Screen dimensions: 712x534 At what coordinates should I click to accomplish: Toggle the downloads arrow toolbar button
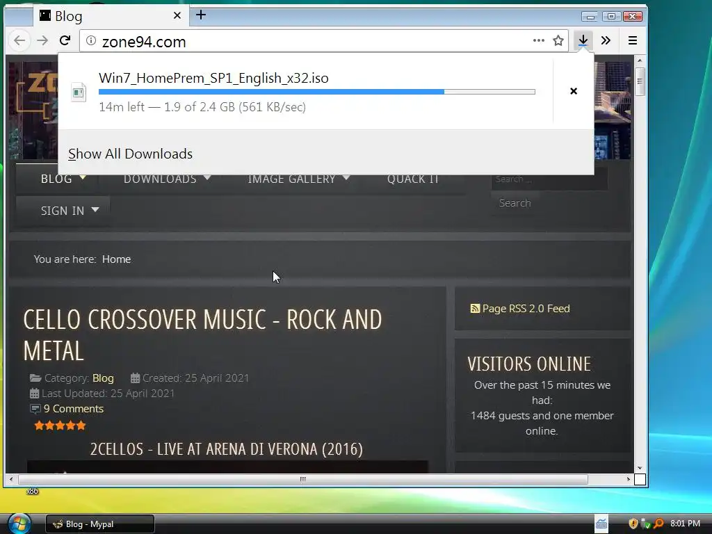(583, 41)
